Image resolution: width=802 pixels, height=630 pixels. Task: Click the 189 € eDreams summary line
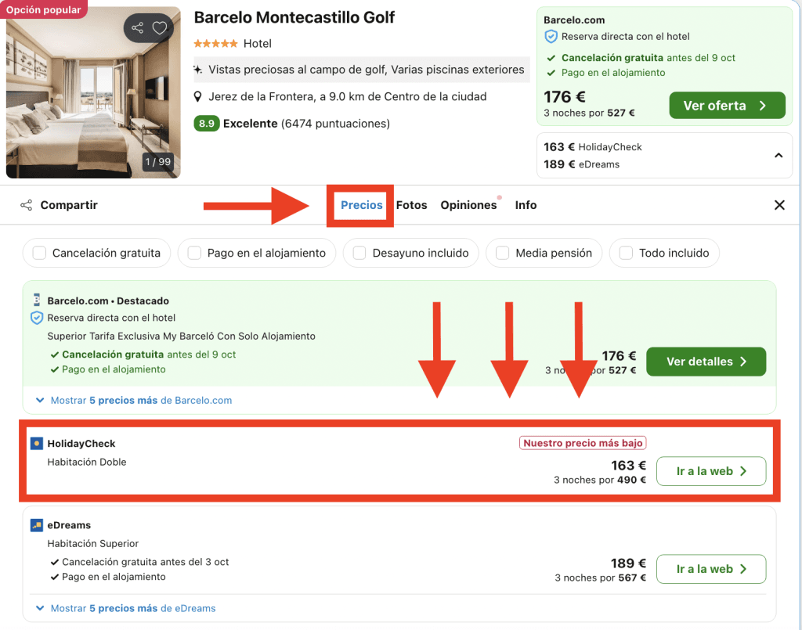(x=582, y=164)
